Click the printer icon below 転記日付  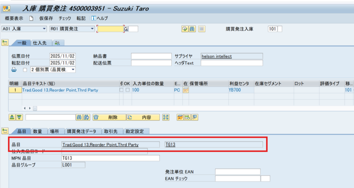click(14, 70)
